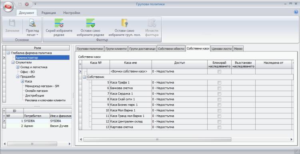Switch to the Настройки ribbon tab
The width and height of the screenshot is (300, 154).
point(72,13)
